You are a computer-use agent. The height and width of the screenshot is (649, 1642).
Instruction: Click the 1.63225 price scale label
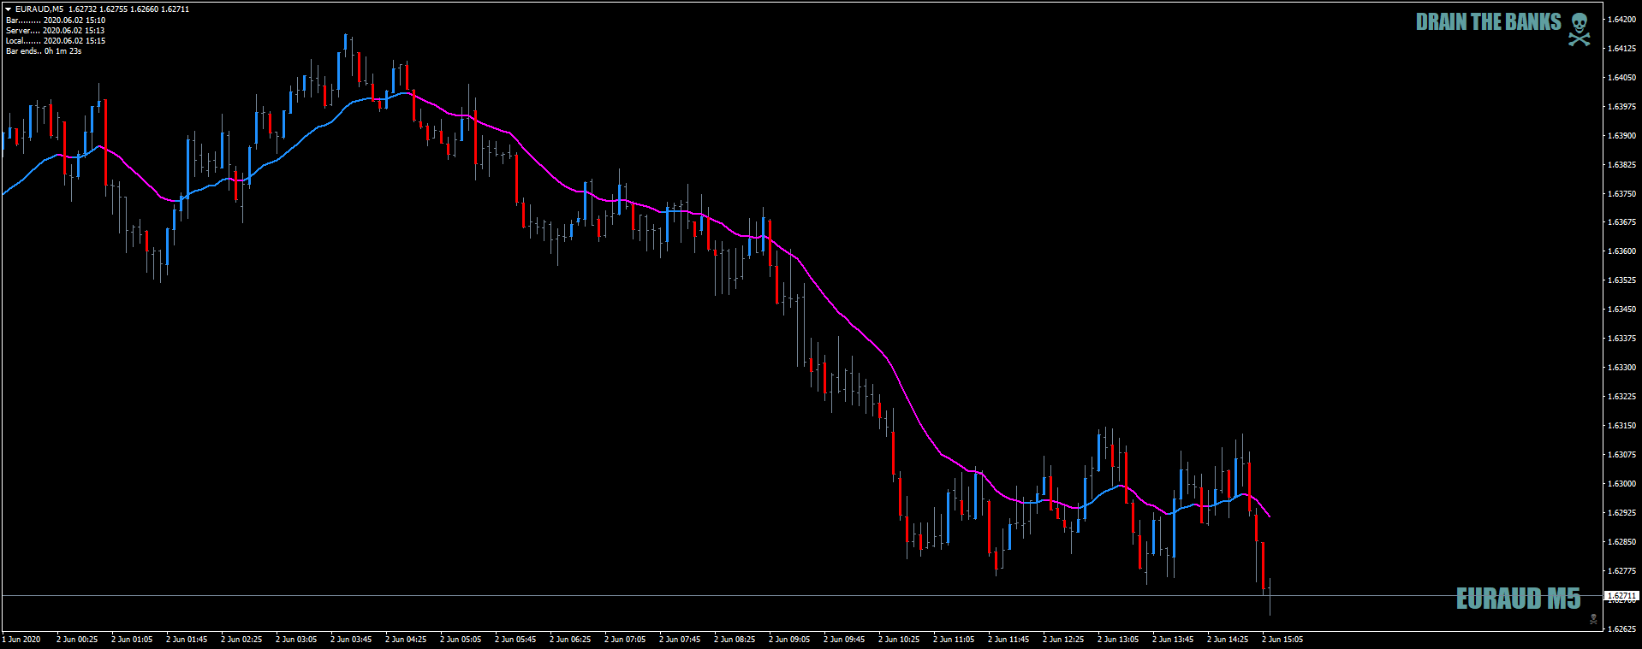1621,396
